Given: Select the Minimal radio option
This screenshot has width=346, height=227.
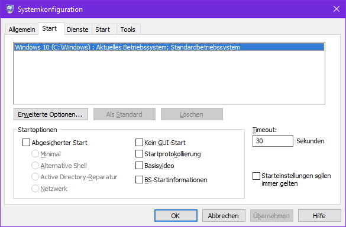Looking at the screenshot, I should point(35,154).
